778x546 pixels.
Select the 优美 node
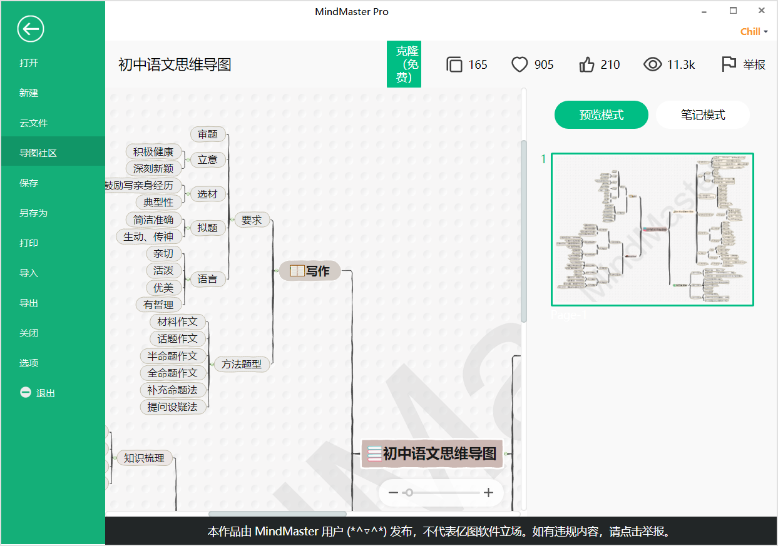pos(163,288)
